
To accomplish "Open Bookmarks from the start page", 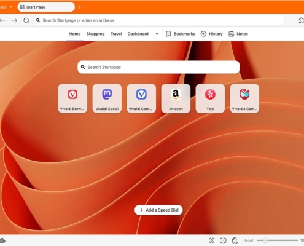I will [x=180, y=34].
